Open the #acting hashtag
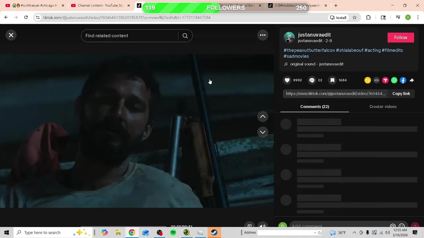 (x=372, y=50)
